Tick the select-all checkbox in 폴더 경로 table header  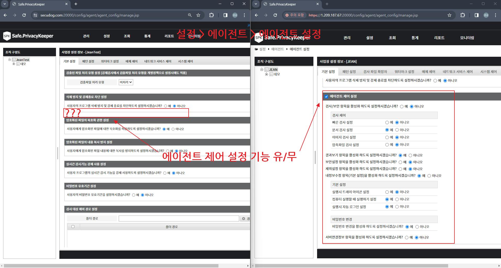point(73,227)
